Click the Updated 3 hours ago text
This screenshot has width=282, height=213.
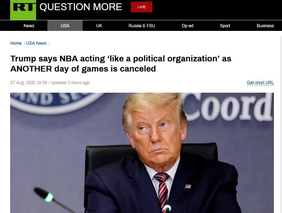tap(70, 83)
